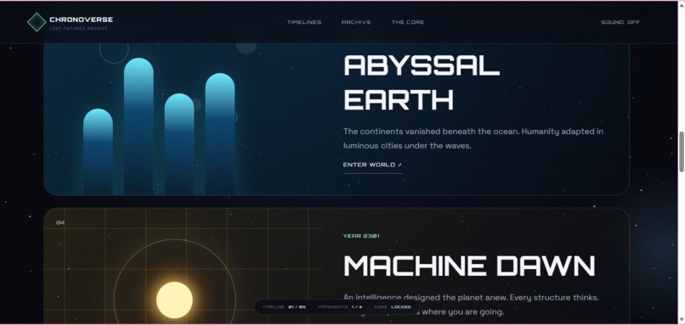
Task: Click the Abyssal Earth heading
Action: click(x=422, y=83)
